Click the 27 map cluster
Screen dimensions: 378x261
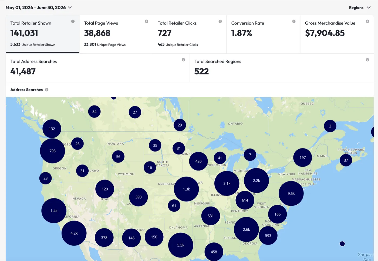[x=135, y=112]
